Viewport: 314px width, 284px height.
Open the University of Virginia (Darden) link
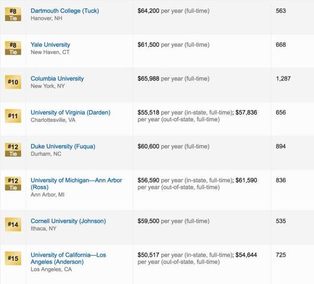[70, 112]
